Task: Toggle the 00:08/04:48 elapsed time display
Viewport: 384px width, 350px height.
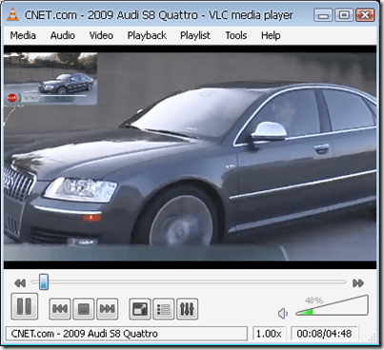Action: point(324,334)
